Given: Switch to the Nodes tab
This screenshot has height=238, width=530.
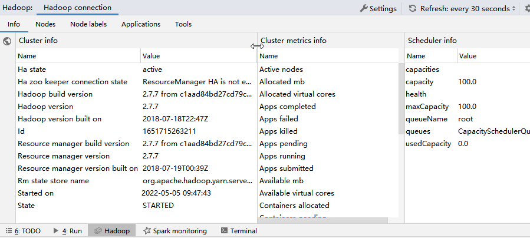Looking at the screenshot, I should click(45, 24).
